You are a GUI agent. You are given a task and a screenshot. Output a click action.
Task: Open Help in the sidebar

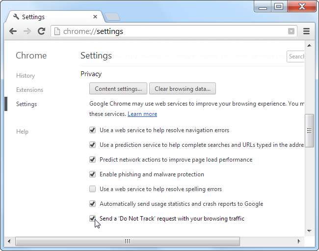click(x=22, y=132)
